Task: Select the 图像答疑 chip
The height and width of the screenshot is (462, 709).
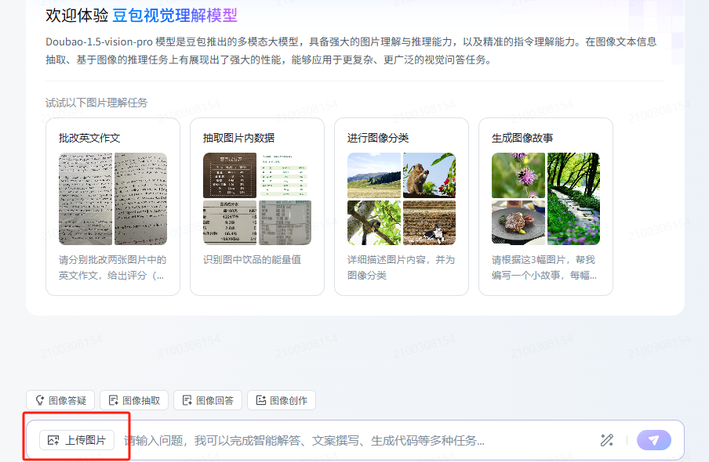Action: pyautogui.click(x=60, y=401)
